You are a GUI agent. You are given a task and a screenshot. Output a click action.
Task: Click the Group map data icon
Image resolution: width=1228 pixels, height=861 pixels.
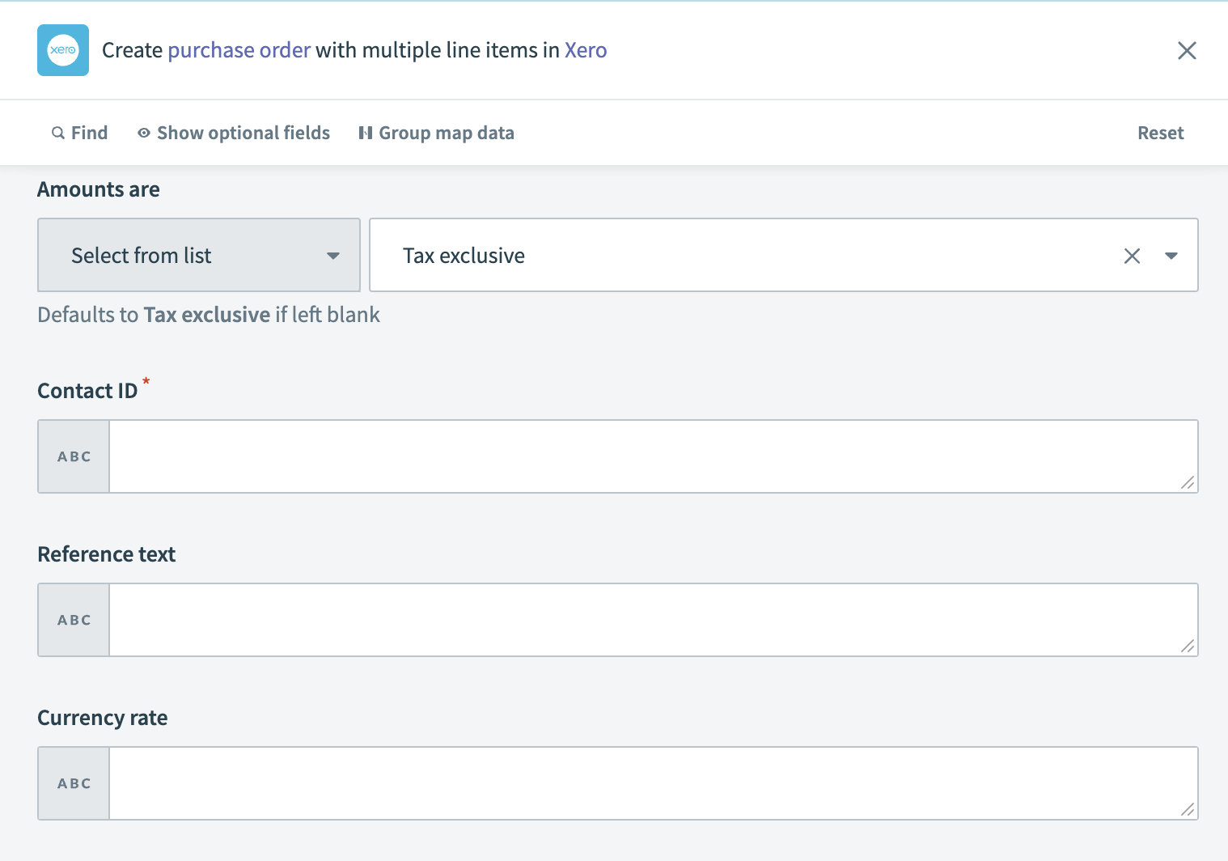[366, 132]
